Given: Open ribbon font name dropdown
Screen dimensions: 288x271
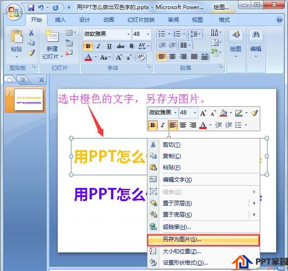Looking at the screenshot, I should [128, 34].
